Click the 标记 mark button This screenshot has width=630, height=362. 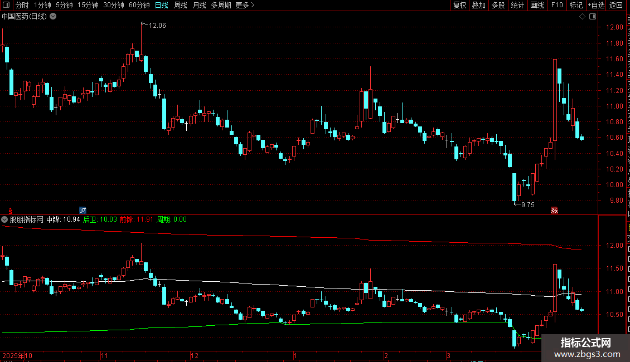(576, 5)
